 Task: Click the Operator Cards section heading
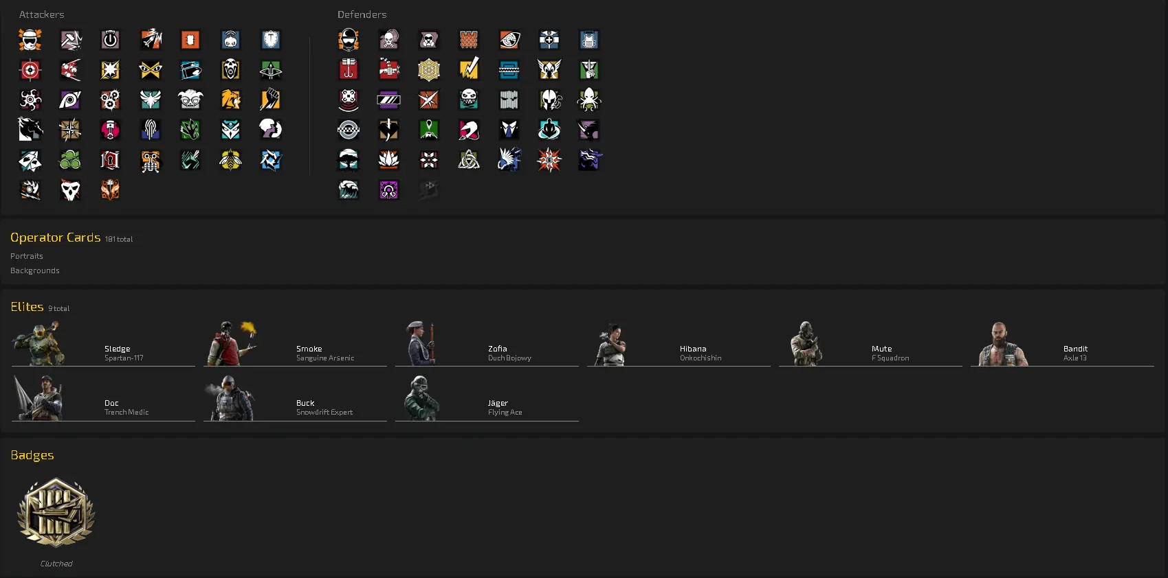[x=56, y=238]
